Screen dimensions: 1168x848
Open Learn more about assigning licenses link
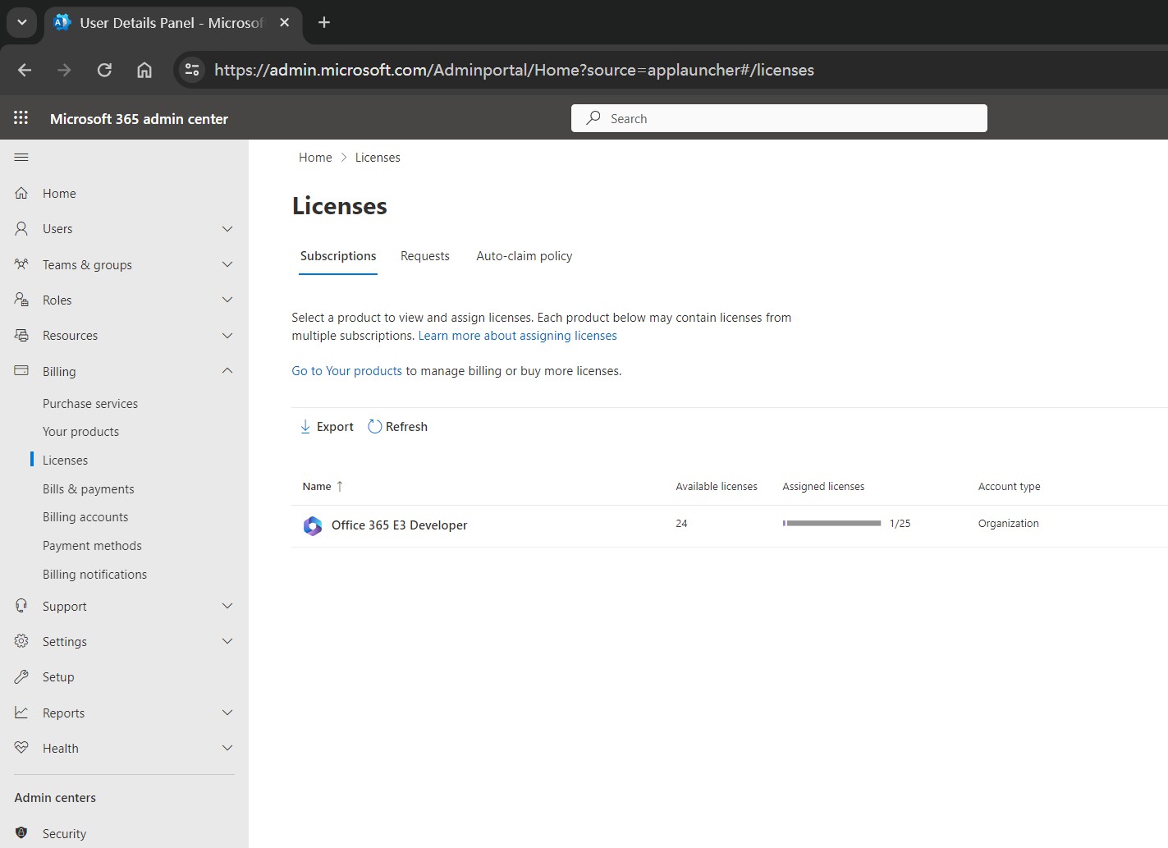click(517, 336)
